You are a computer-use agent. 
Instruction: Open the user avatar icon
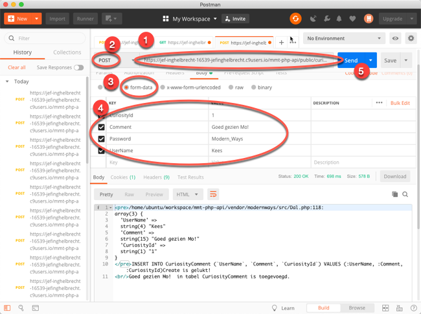point(369,19)
